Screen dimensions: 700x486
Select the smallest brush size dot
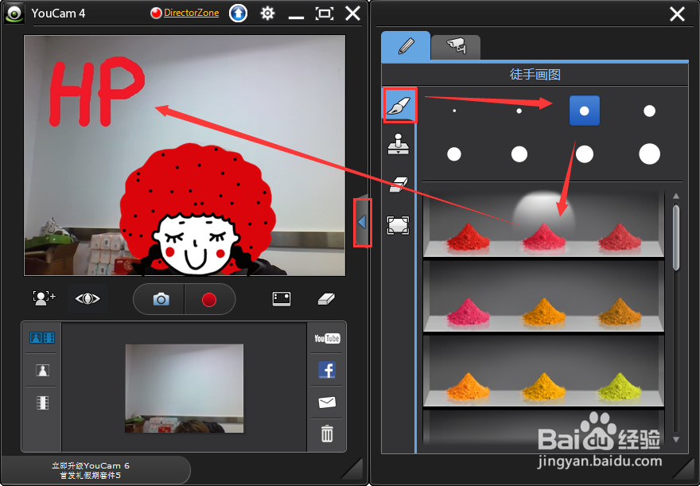tap(454, 111)
